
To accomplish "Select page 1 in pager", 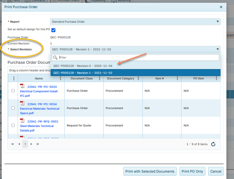I will [25, 144].
